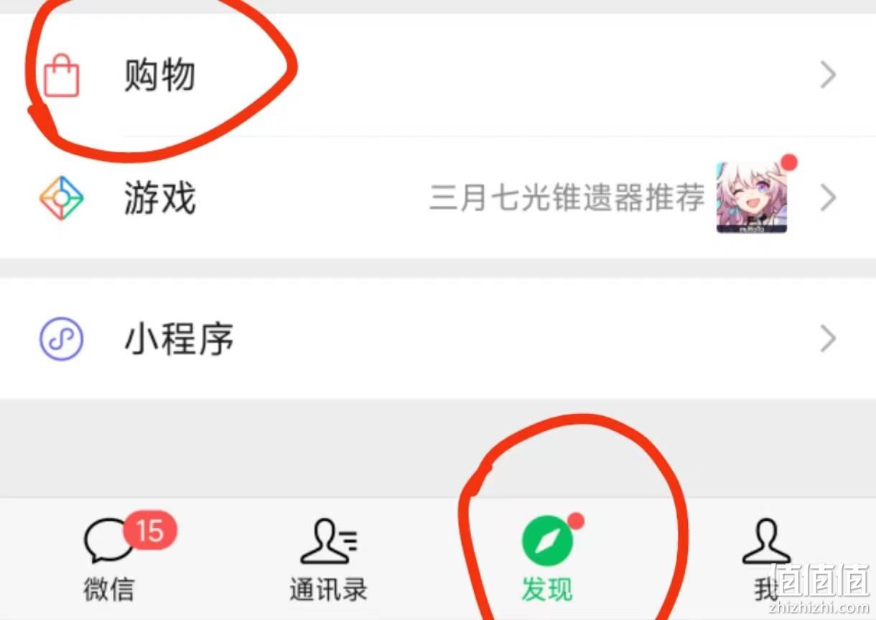The image size is (876, 620).
Task: Open the 游戏 menu entry text
Action: coord(159,198)
